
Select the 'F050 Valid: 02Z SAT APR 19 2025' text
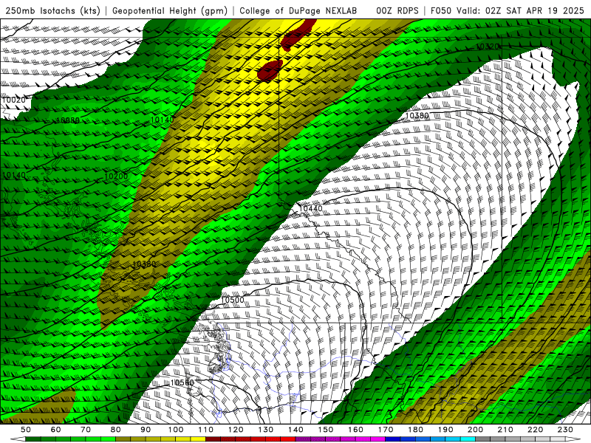coord(508,10)
